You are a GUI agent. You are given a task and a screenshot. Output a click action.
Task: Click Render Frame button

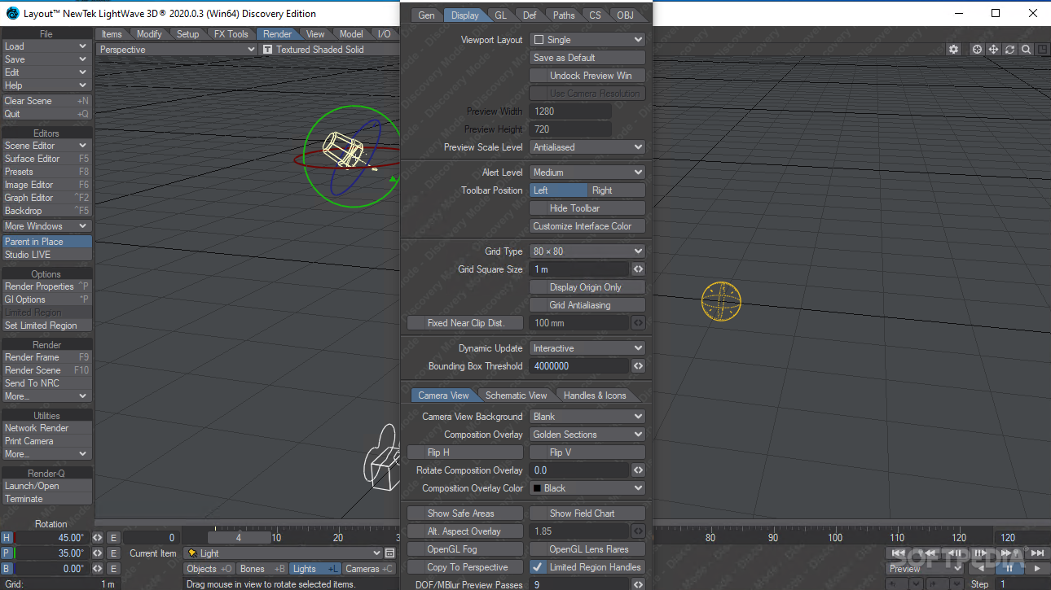coord(46,357)
